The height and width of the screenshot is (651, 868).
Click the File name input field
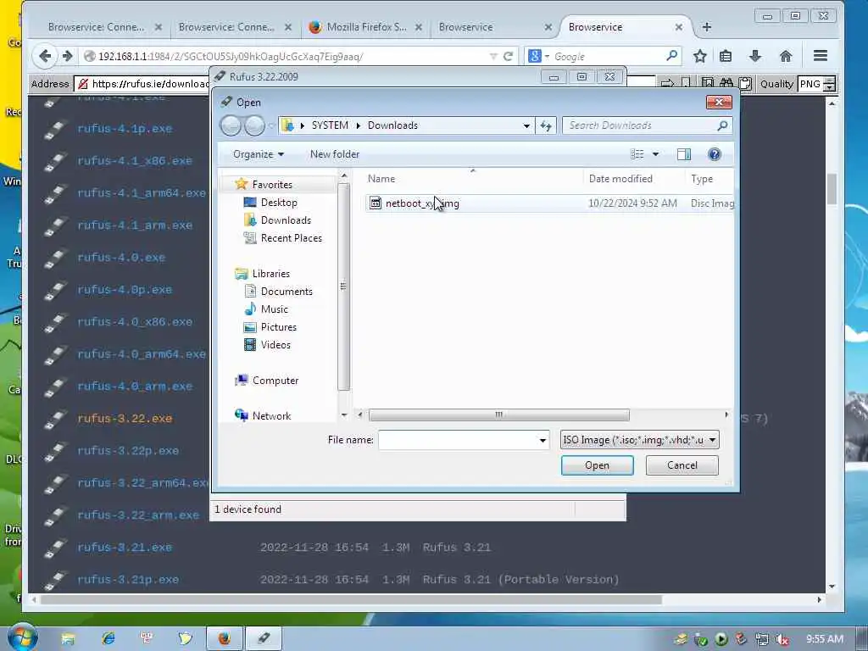pyautogui.click(x=458, y=440)
